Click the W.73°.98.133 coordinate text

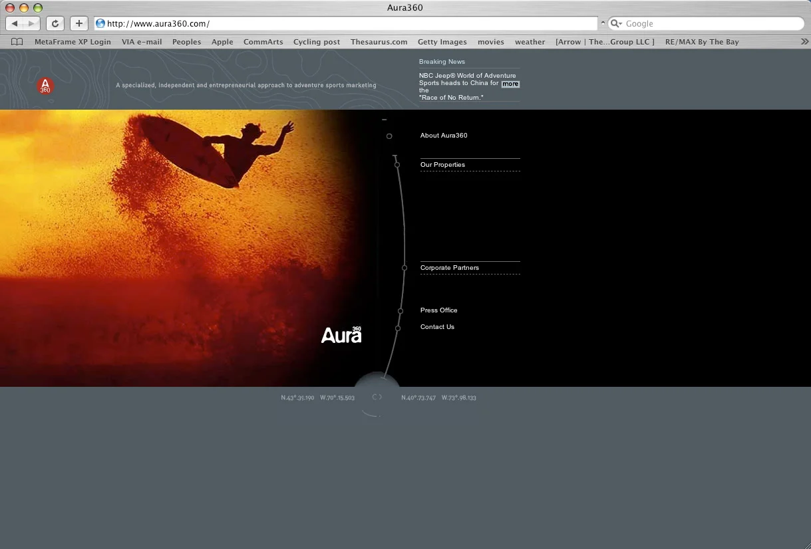(459, 397)
